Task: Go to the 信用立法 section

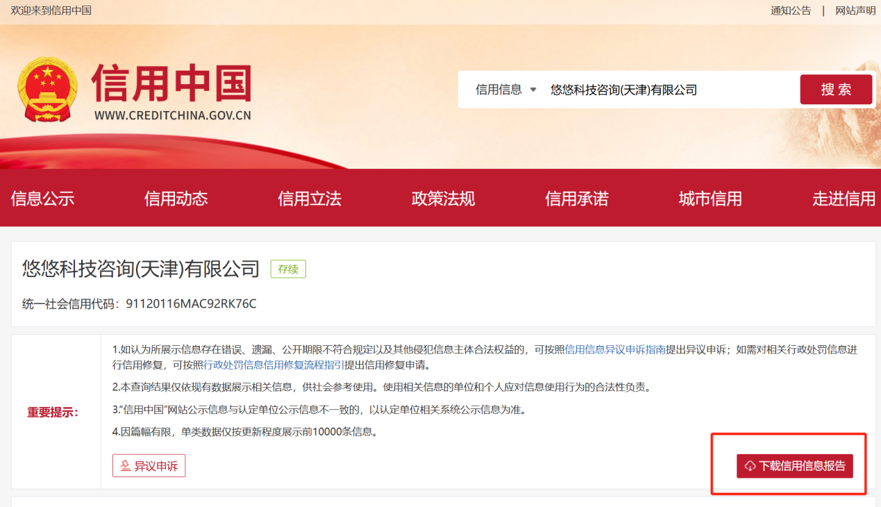Action: pos(310,199)
